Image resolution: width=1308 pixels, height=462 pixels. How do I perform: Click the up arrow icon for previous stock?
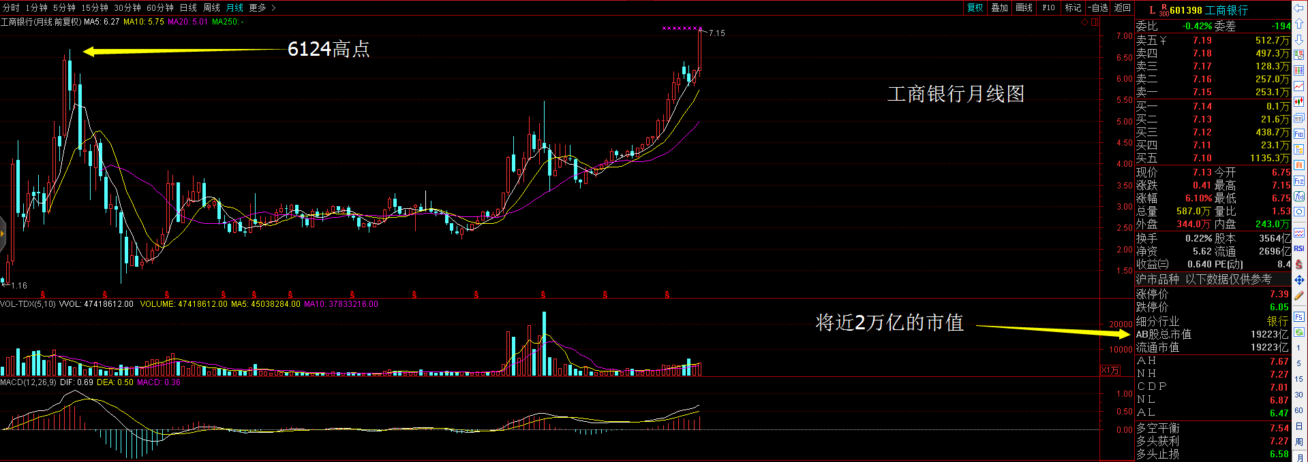(1299, 24)
